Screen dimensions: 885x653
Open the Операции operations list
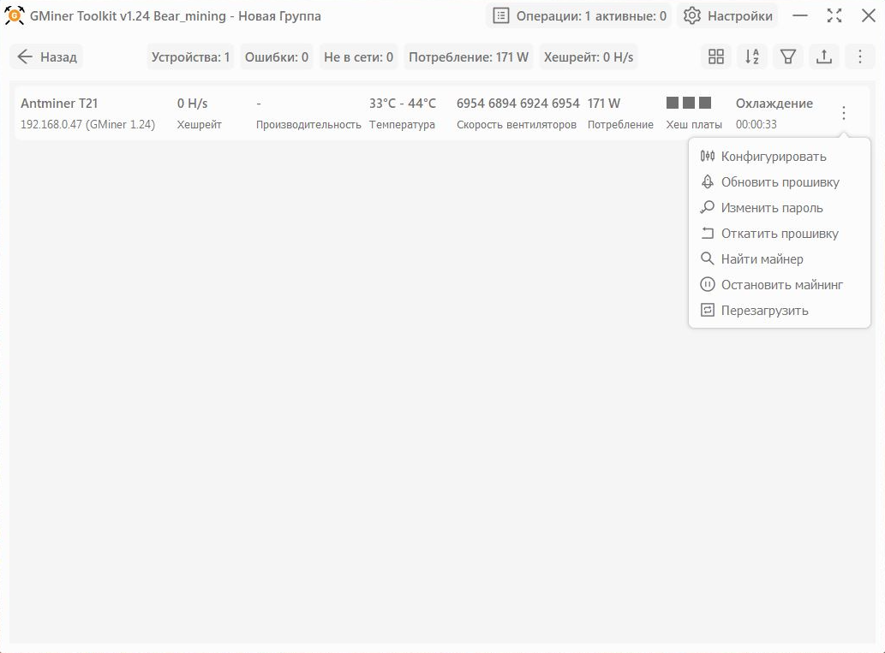(x=578, y=15)
